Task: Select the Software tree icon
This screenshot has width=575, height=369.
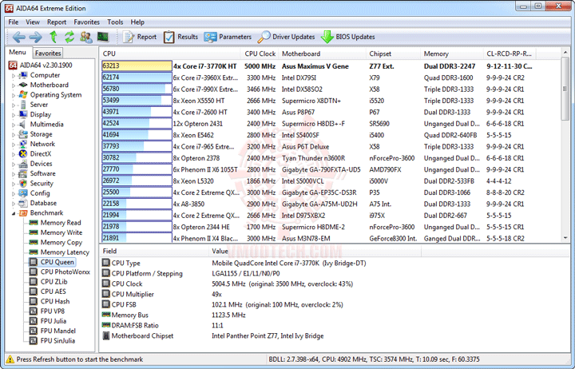Action: 23,173
